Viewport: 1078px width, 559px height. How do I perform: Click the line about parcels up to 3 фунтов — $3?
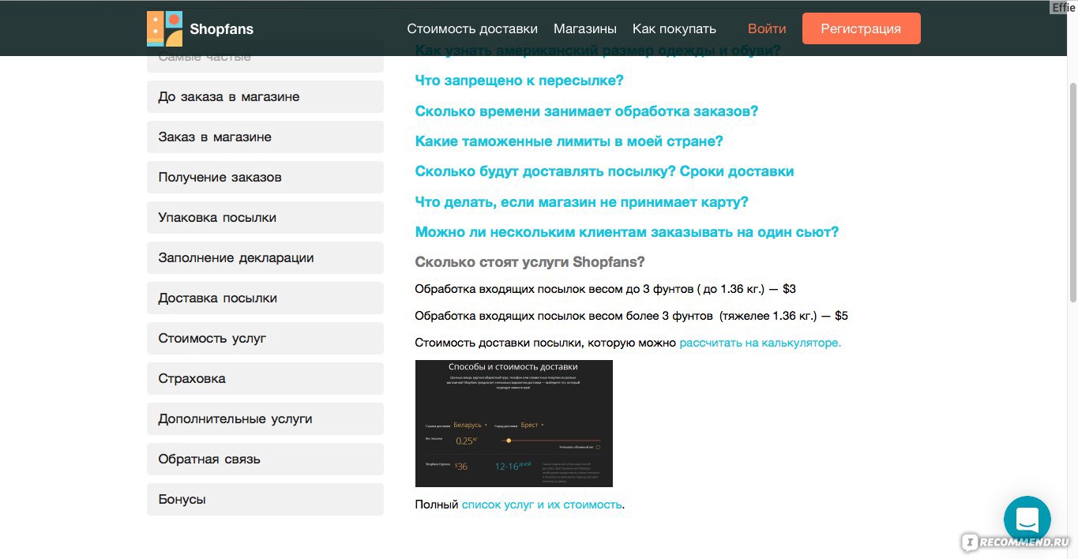coord(606,289)
